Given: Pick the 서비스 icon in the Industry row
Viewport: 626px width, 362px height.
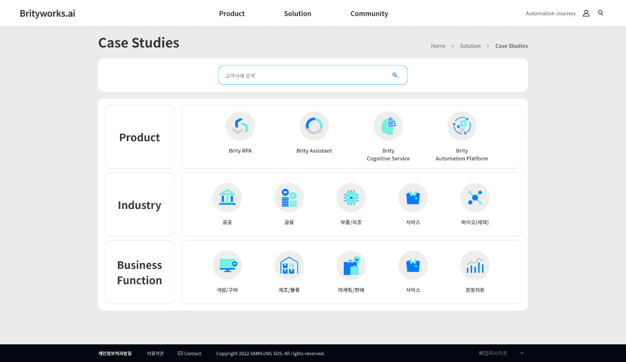Looking at the screenshot, I should [x=413, y=197].
